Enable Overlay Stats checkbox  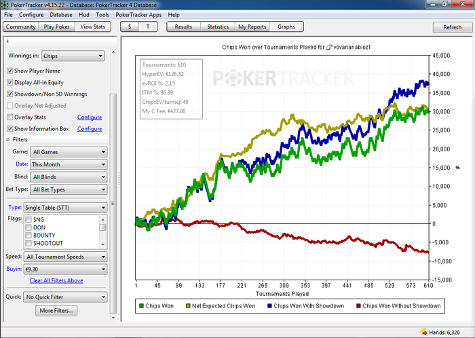tap(10, 117)
